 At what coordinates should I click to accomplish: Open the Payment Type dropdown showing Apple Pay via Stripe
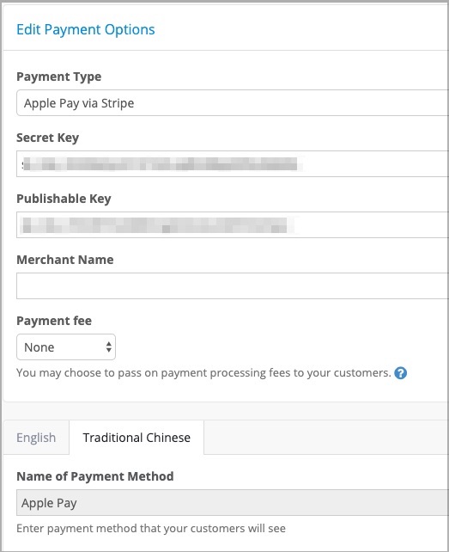(233, 103)
